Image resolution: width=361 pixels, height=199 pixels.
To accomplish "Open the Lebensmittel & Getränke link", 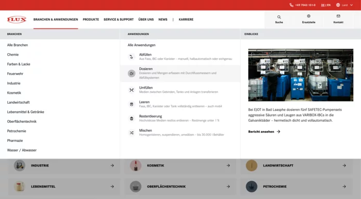I will (x=26, y=112).
